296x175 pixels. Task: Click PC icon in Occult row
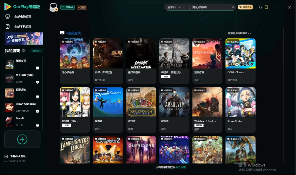tap(37, 126)
